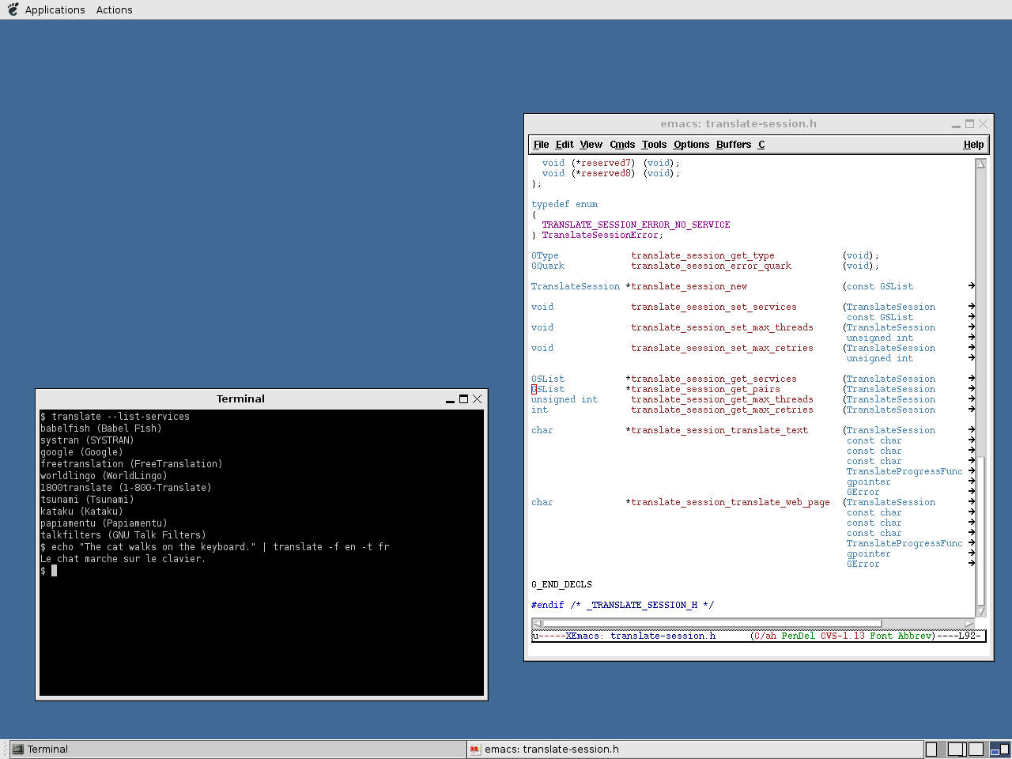
Task: Toggle Abbrev minor mode in emacs modeline
Action: (914, 636)
